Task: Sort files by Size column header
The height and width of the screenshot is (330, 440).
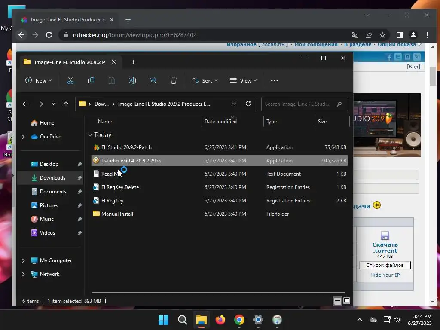Action: click(322, 122)
